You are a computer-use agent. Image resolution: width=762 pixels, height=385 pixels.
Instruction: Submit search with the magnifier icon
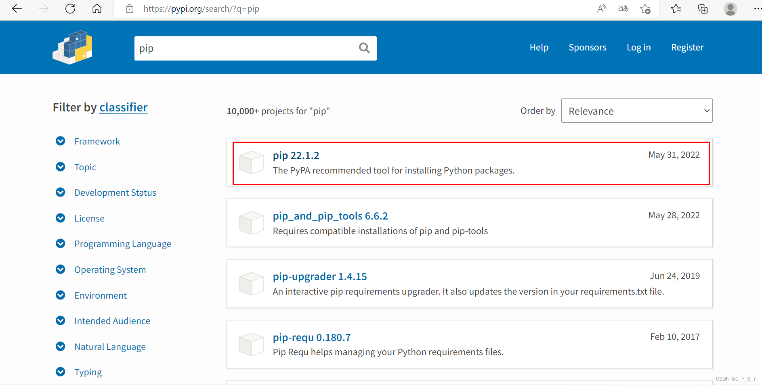click(364, 48)
